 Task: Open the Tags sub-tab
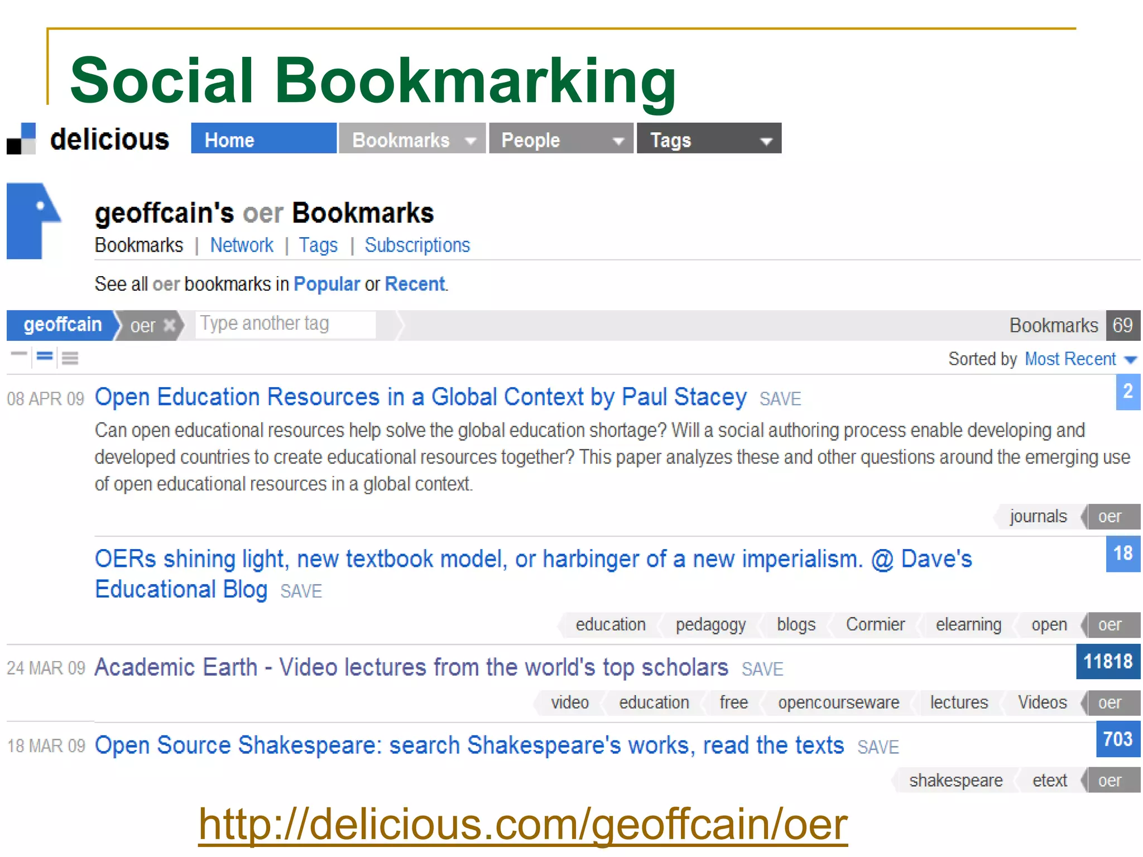[x=318, y=245]
